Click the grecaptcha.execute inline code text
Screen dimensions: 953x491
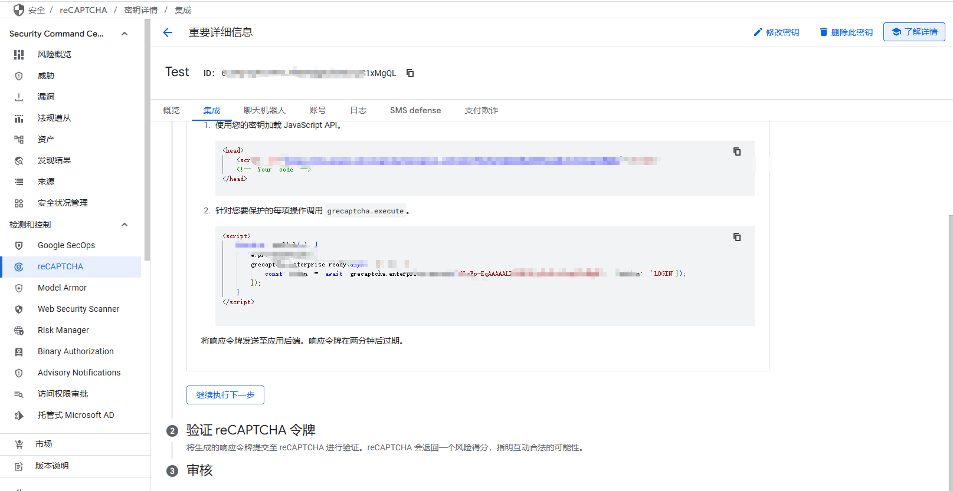(x=365, y=211)
